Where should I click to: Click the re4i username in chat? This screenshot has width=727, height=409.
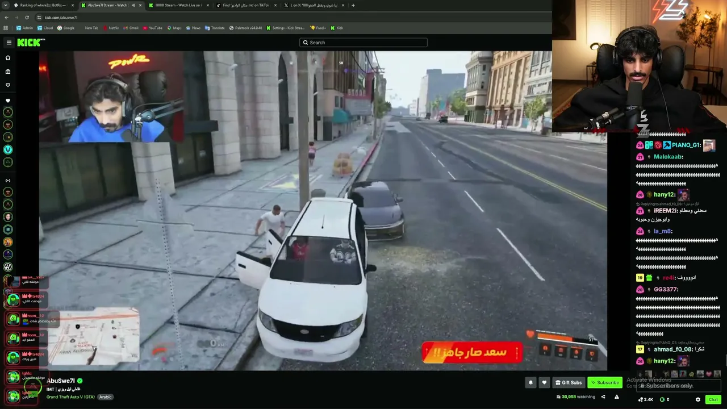pyautogui.click(x=668, y=278)
